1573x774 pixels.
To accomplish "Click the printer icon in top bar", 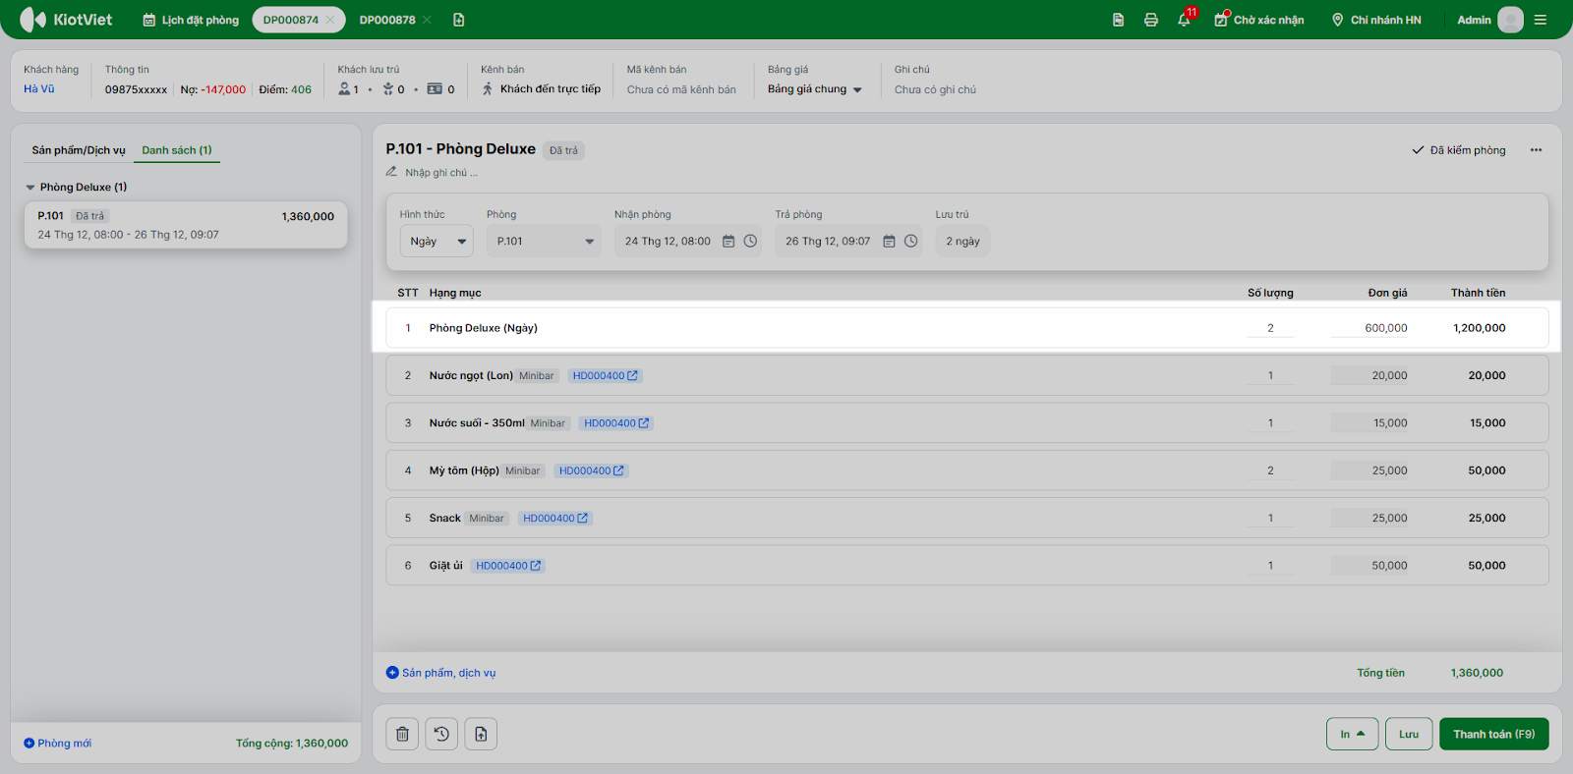I will point(1150,20).
